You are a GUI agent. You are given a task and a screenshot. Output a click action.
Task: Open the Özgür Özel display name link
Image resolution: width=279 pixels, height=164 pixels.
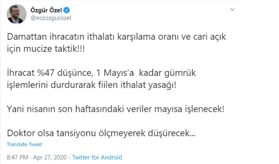click(x=46, y=10)
